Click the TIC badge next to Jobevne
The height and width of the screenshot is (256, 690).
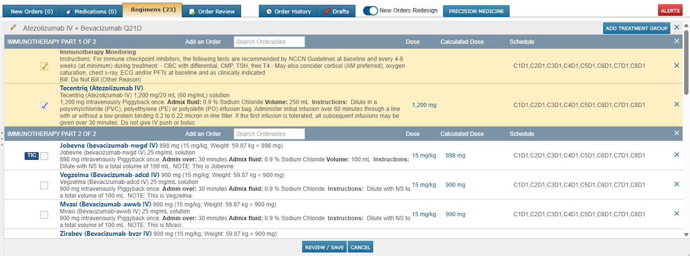point(32,155)
